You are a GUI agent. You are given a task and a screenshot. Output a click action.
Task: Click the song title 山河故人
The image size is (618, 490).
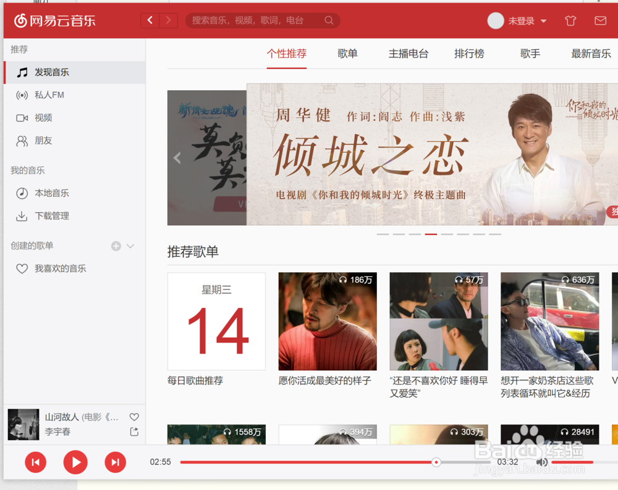62,417
